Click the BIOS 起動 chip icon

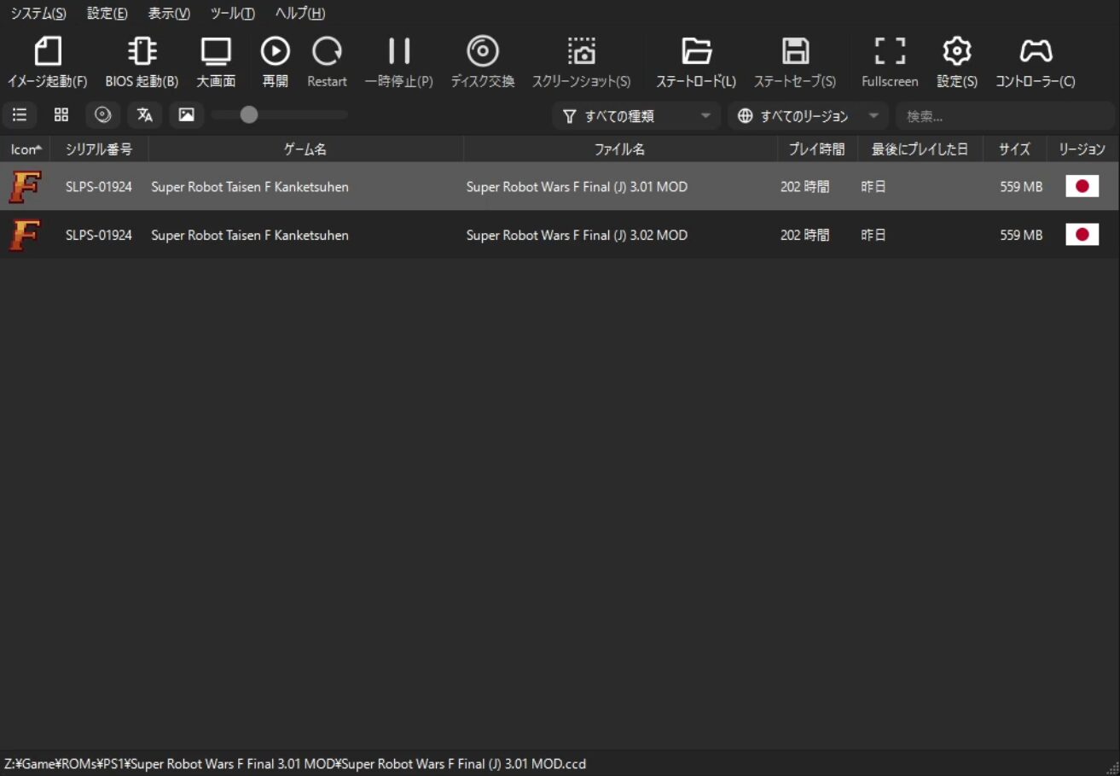[x=142, y=52]
